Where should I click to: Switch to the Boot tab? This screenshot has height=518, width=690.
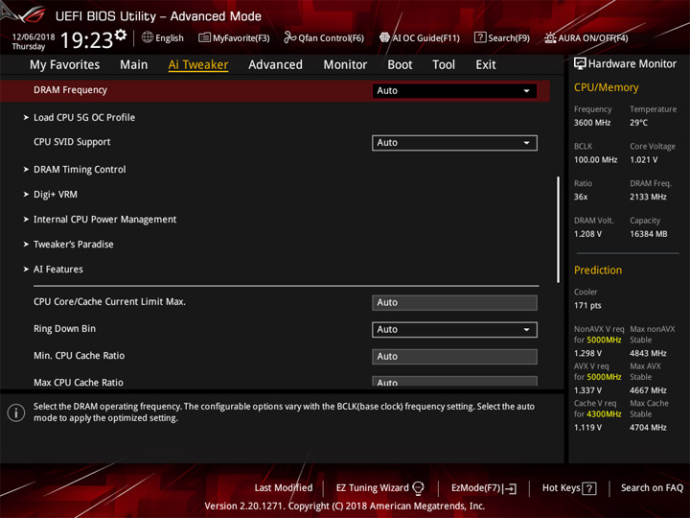400,65
